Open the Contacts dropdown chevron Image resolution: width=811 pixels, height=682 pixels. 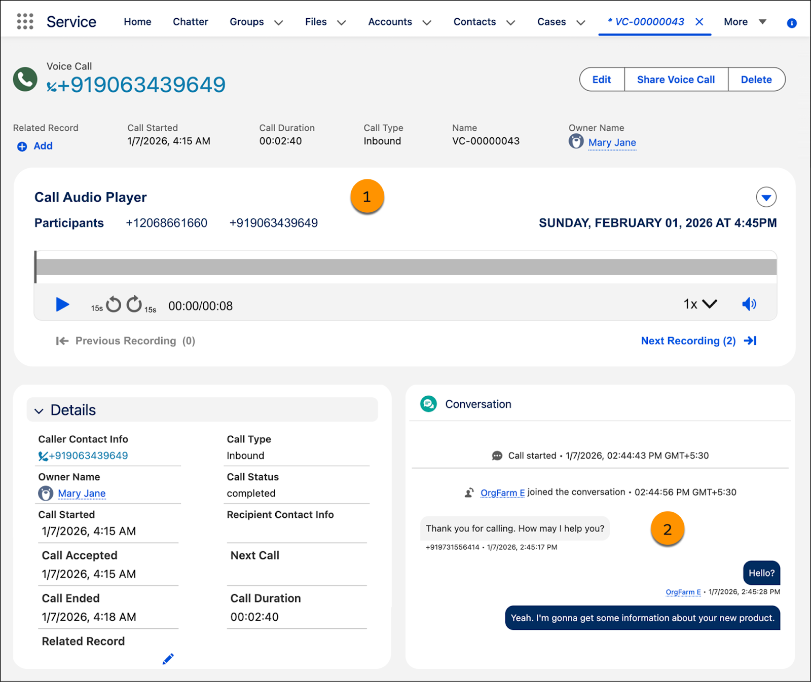(x=511, y=22)
